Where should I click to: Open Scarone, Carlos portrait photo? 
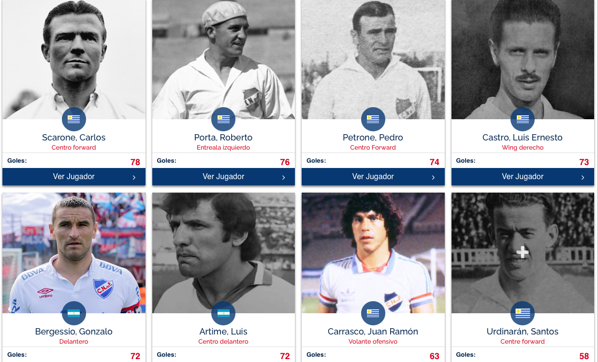click(74, 59)
